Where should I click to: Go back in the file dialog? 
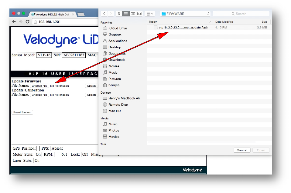pyautogui.click(x=104, y=14)
